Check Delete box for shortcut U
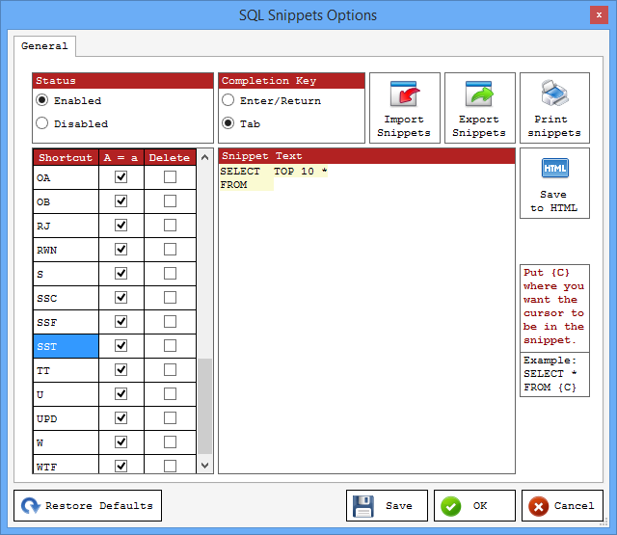The image size is (617, 535). (170, 393)
